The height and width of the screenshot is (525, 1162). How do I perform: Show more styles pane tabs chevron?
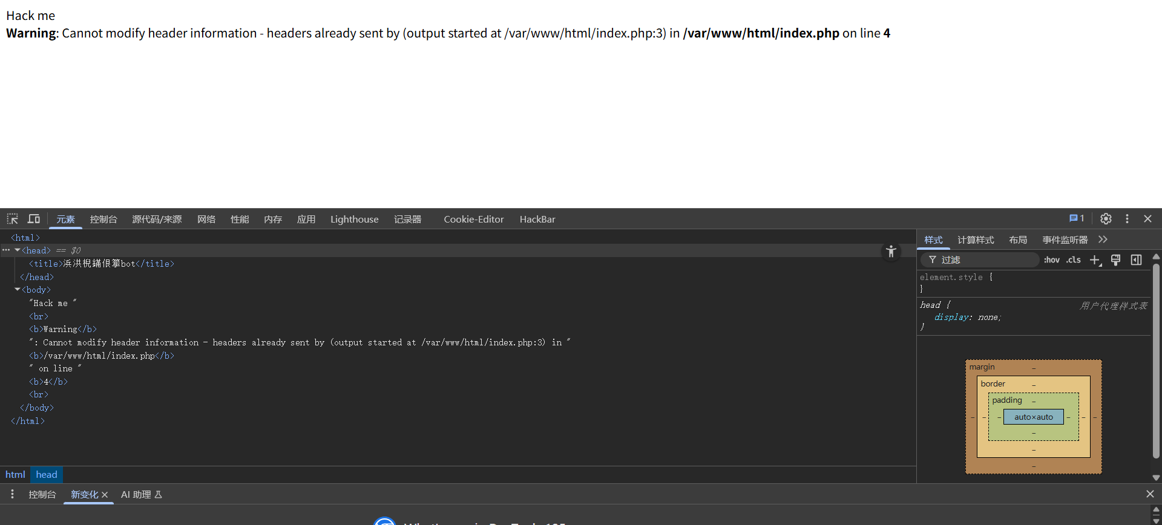pyautogui.click(x=1103, y=240)
